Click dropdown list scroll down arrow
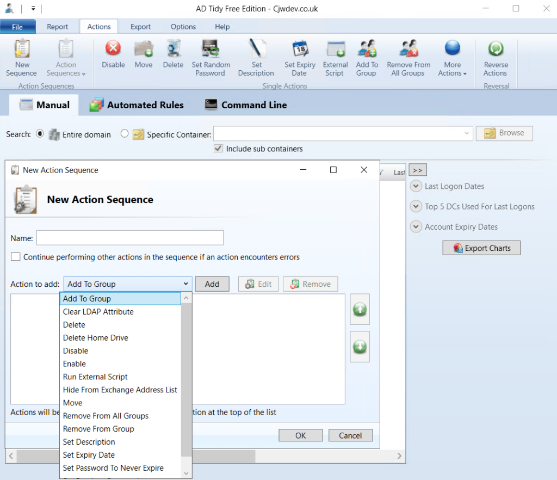Image resolution: width=557 pixels, height=480 pixels. click(x=186, y=473)
